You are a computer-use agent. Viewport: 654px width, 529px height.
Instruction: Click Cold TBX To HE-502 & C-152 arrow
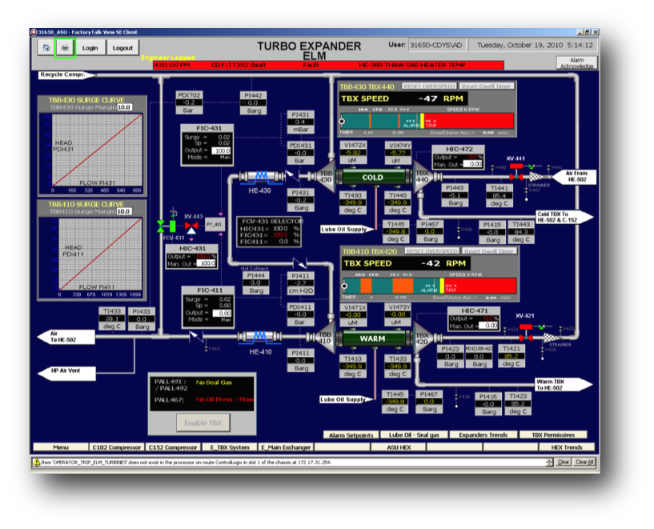pyautogui.click(x=564, y=217)
